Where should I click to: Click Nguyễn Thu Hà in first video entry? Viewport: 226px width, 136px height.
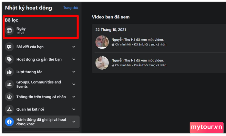(123, 40)
